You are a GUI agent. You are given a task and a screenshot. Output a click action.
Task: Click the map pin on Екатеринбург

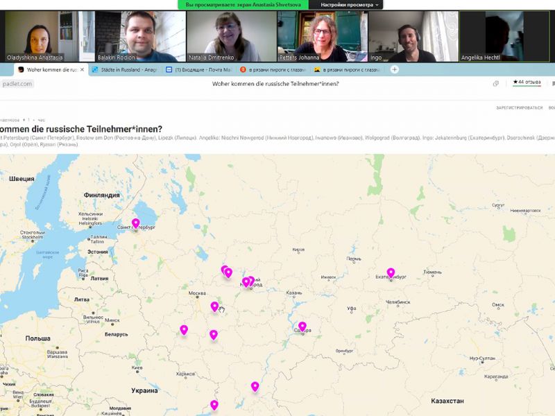pos(391,273)
